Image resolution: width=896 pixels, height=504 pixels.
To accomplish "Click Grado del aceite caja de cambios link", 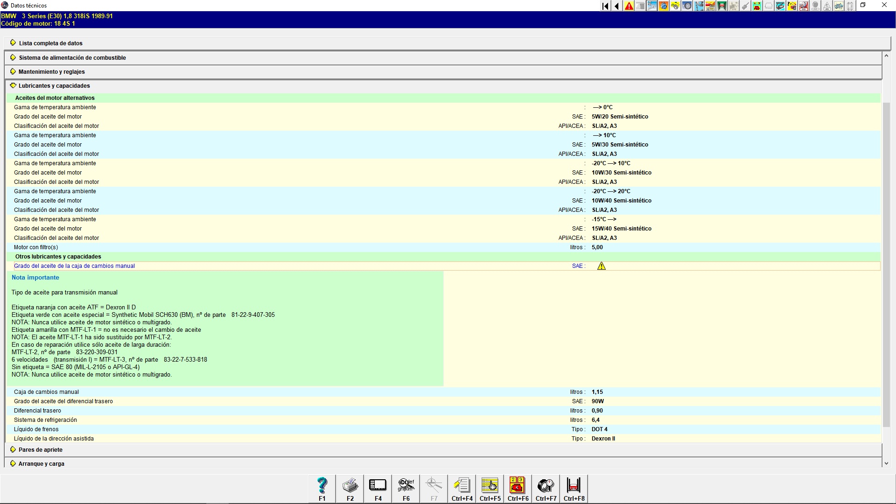I will 74,266.
